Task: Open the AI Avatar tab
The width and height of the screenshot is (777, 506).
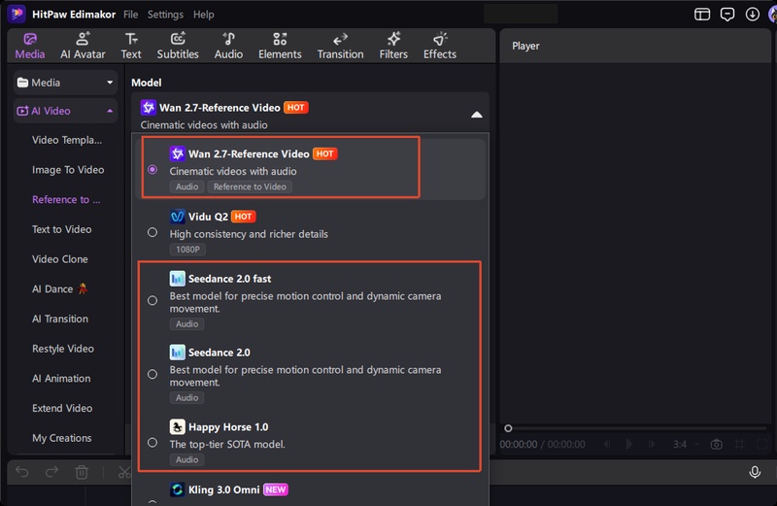Action: coord(83,46)
